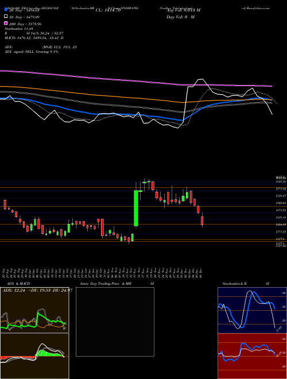Click the 'Day Vol: 0 M' label
This screenshot has height=379, width=287.
tap(180, 17)
